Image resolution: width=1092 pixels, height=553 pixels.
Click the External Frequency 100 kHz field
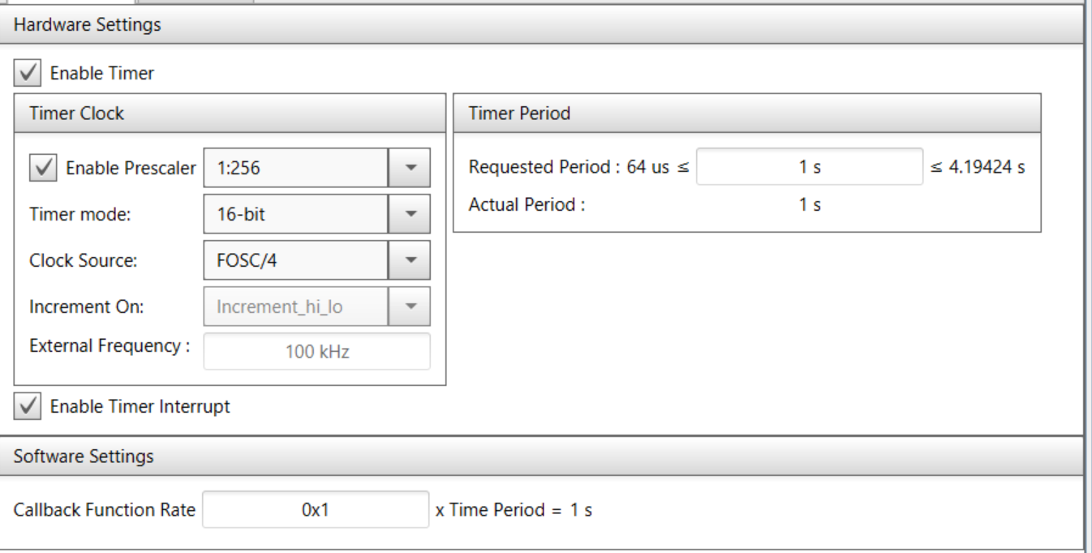316,352
